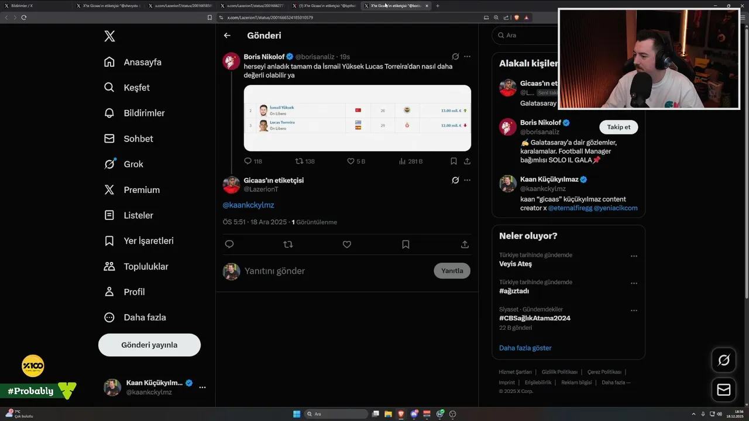Viewport: 749px width, 421px height.
Task: Open more options on Gicaas'ın etiketçisi post
Action: (x=467, y=180)
